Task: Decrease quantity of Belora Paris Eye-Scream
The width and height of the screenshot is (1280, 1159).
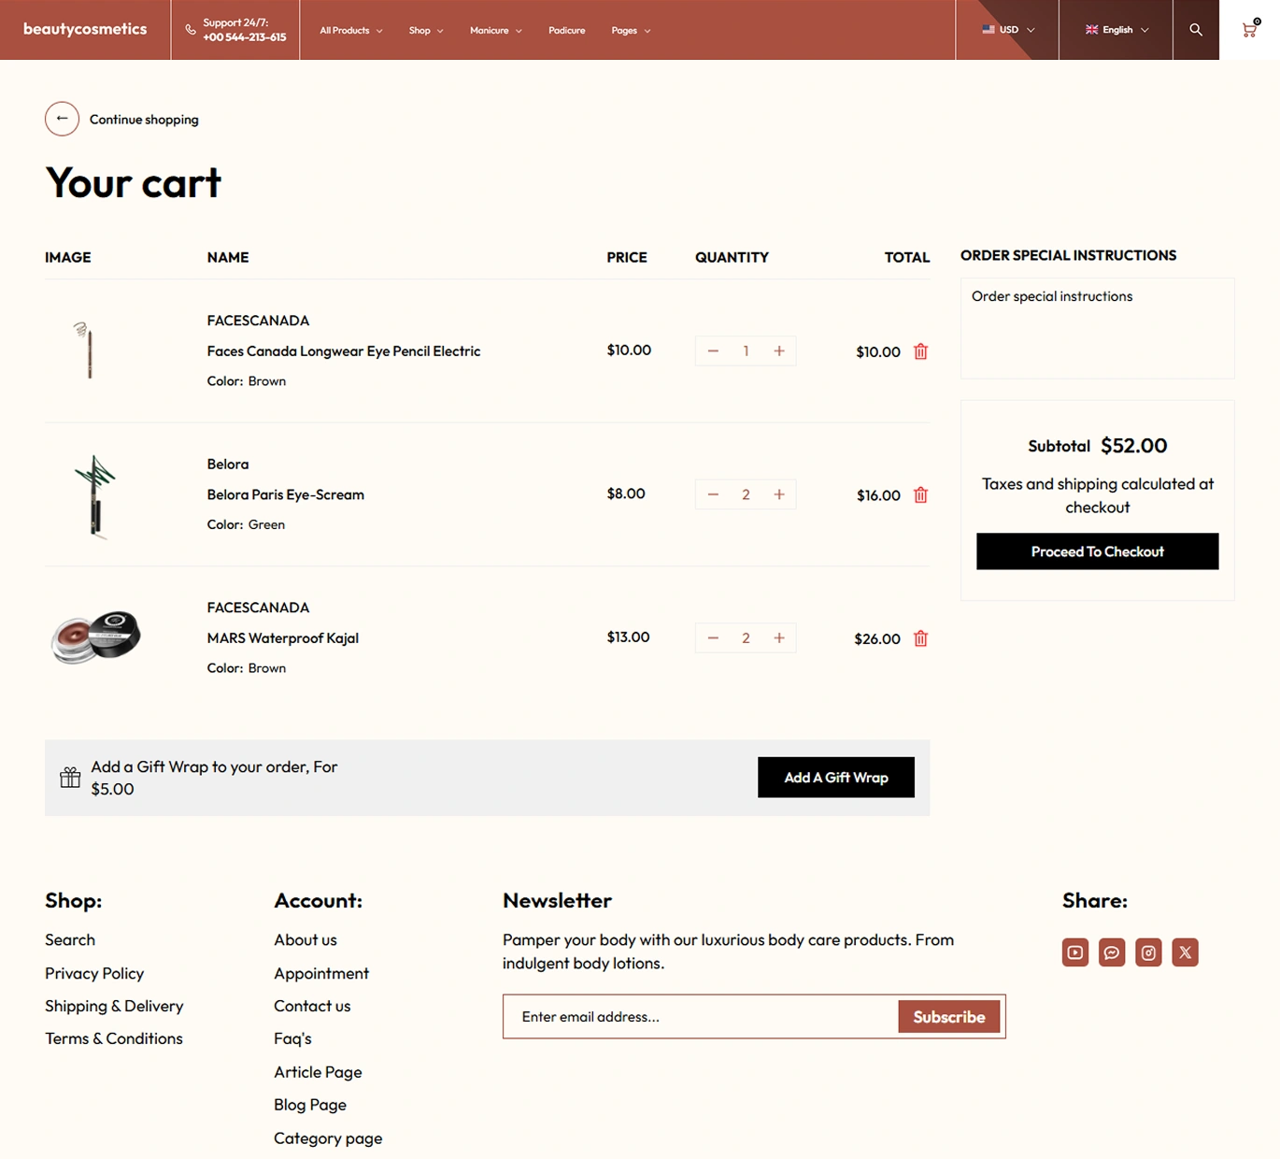Action: 713,494
